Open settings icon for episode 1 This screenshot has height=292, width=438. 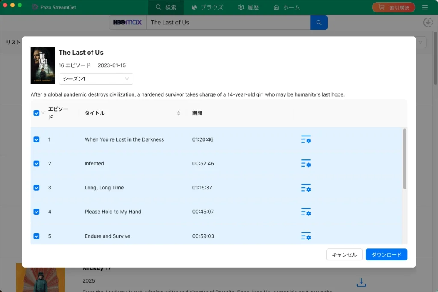point(306,139)
